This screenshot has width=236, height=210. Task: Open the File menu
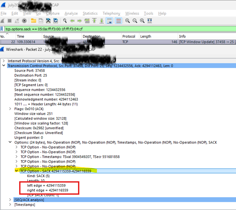point(4,13)
